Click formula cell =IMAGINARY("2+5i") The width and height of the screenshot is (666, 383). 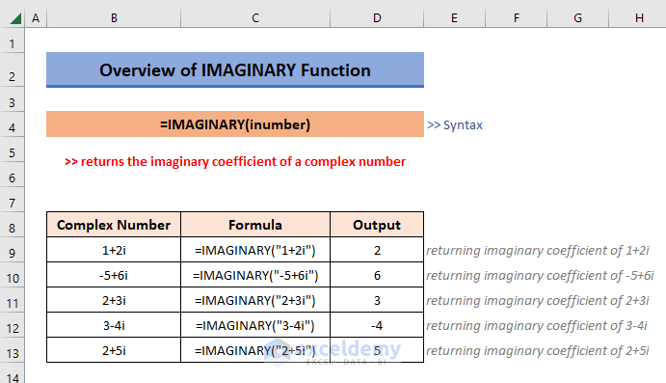[255, 350]
